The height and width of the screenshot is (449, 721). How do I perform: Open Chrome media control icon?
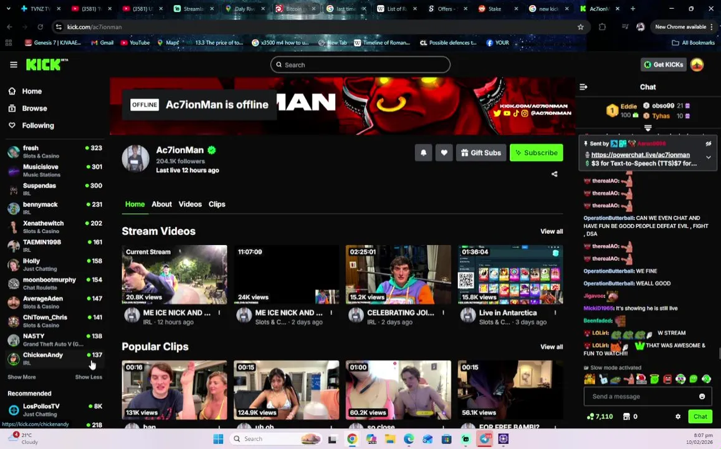point(625,27)
